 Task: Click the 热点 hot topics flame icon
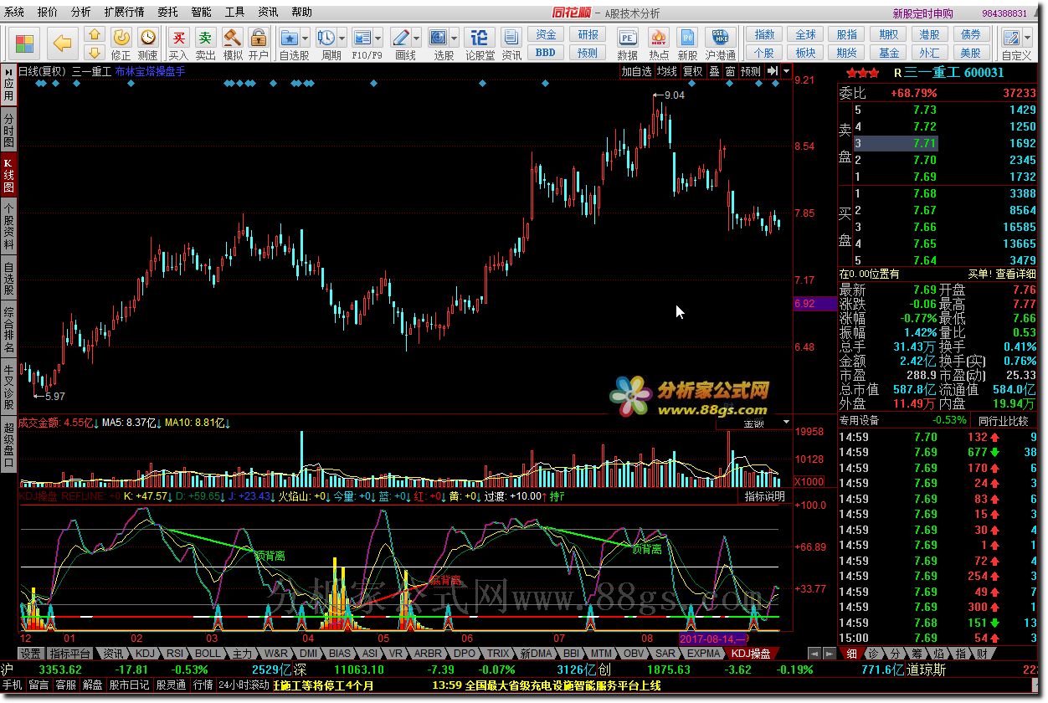click(x=659, y=44)
